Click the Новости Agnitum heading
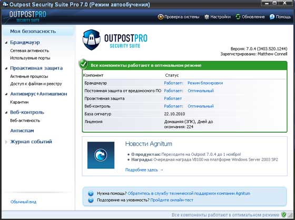The width and height of the screenshot is (295, 220). tap(149, 144)
